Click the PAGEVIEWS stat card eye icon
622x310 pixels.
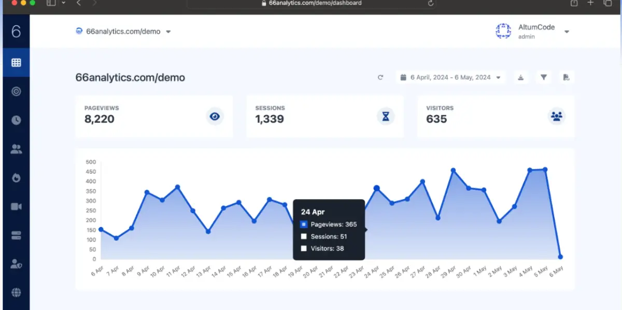(215, 117)
